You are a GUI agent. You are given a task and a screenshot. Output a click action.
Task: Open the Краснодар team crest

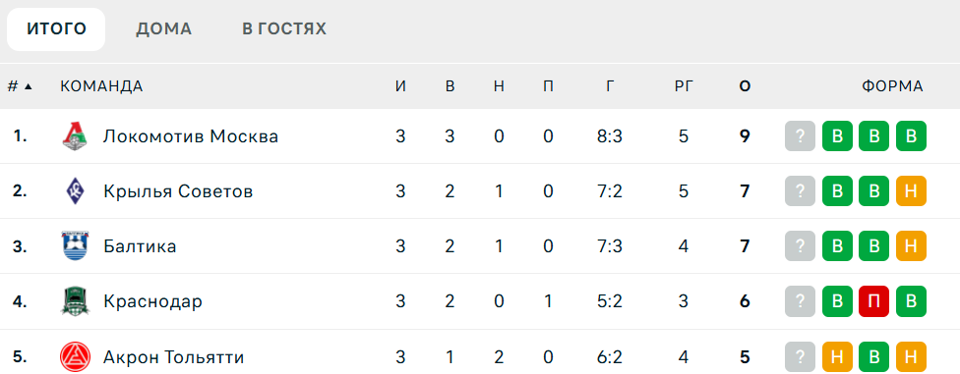tap(75, 301)
